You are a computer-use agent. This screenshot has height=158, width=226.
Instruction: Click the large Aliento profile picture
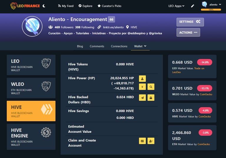pos(32,26)
